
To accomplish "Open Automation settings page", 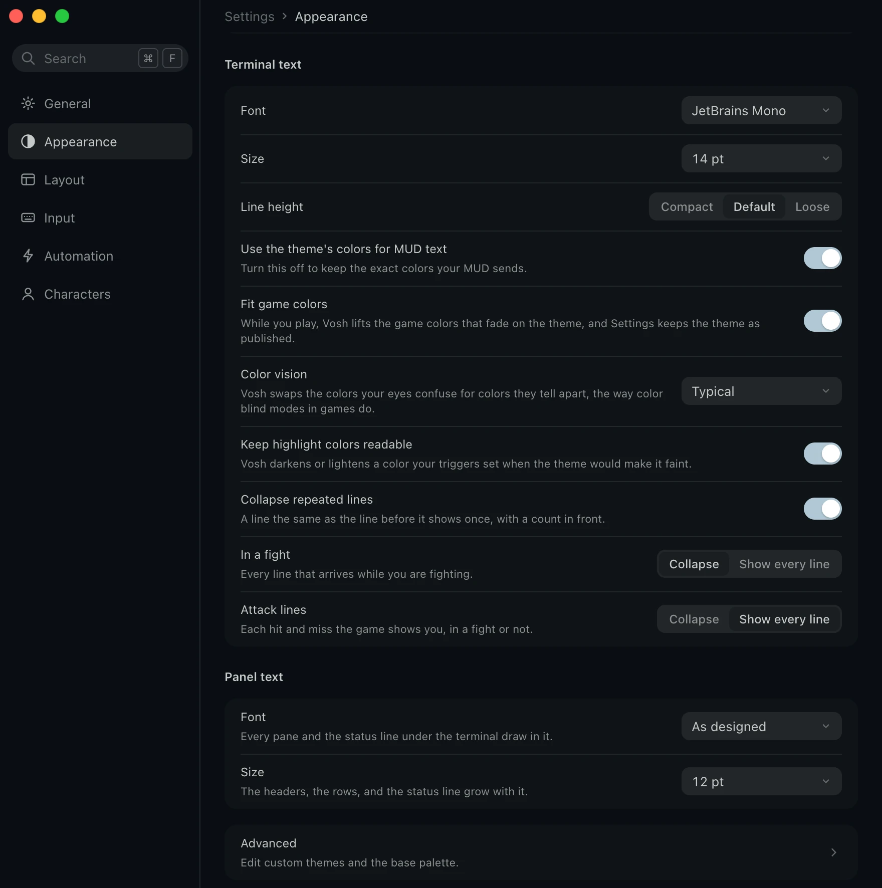I will (100, 256).
